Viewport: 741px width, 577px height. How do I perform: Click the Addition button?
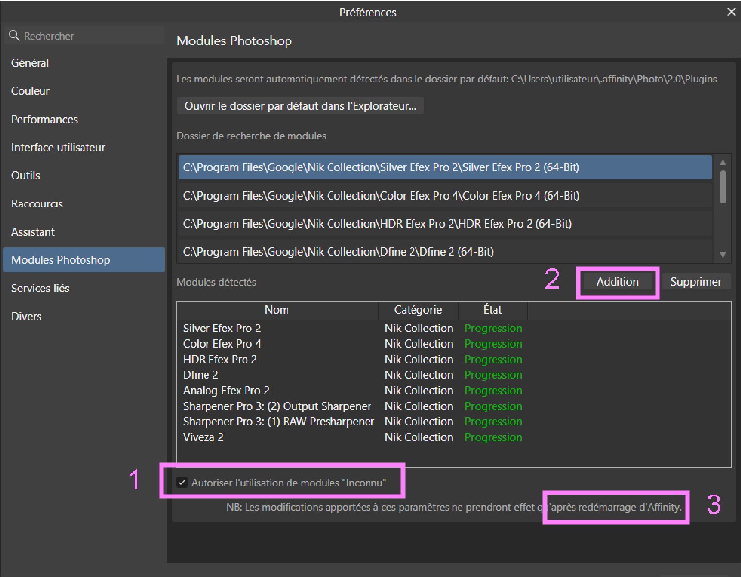coord(617,282)
